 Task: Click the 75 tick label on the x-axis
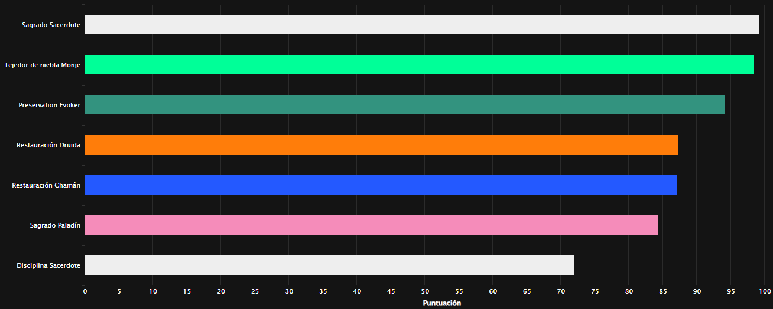point(595,291)
